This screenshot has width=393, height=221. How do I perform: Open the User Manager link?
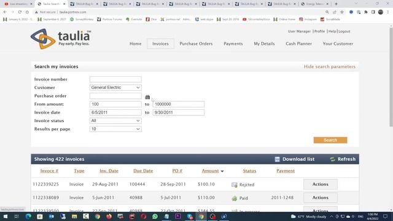(299, 31)
